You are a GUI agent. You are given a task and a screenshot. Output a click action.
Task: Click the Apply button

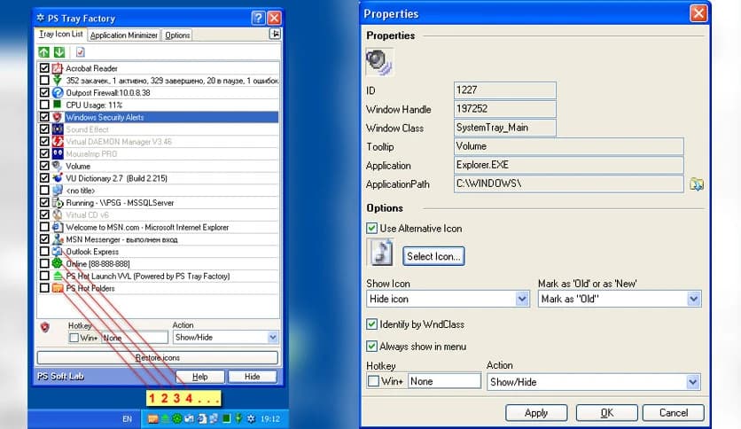click(x=536, y=413)
